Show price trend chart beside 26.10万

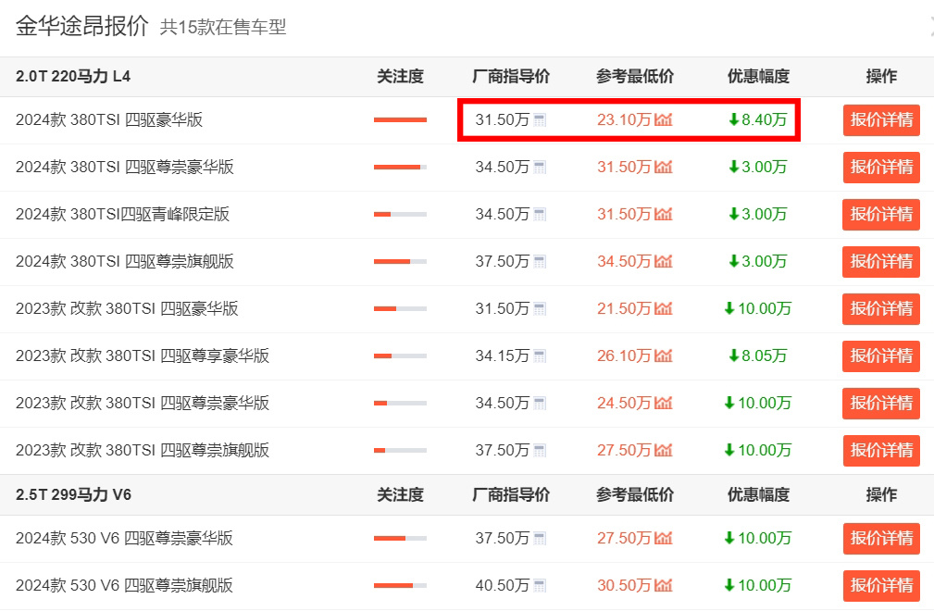pyautogui.click(x=663, y=355)
